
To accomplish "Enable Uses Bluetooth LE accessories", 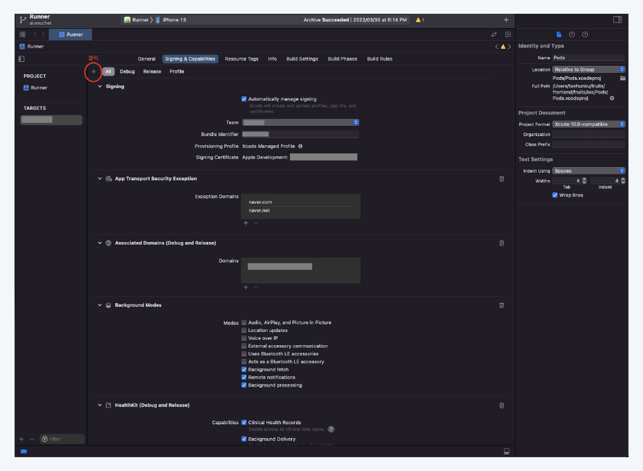I will pyautogui.click(x=244, y=354).
